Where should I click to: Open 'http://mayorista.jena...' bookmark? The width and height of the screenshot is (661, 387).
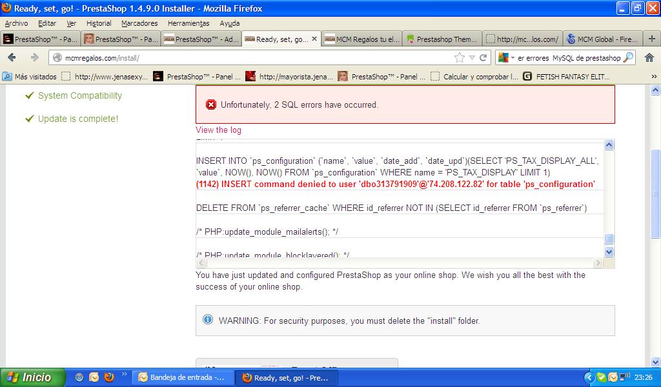tap(289, 76)
